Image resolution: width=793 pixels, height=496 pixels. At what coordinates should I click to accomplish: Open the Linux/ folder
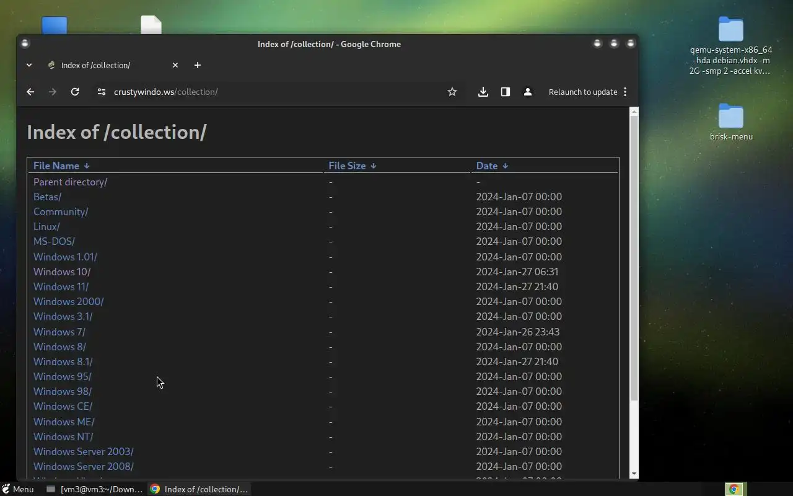point(46,226)
